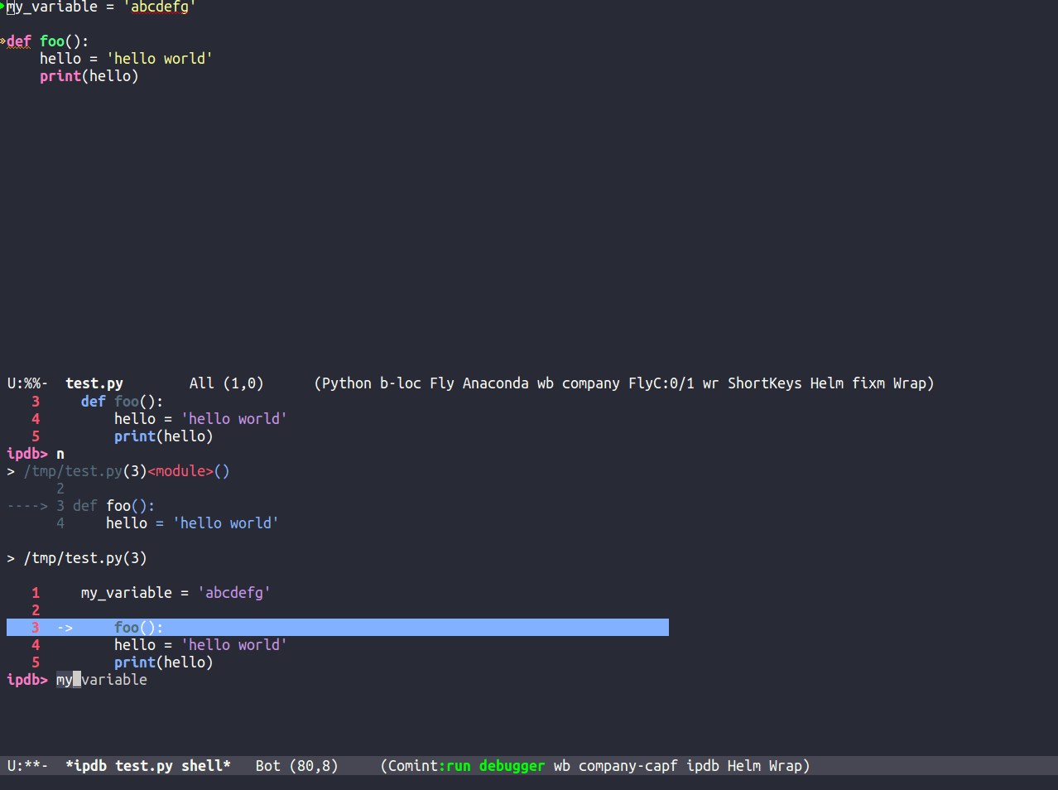Click the Anaconda mode indicator
The height and width of the screenshot is (790, 1058).
(x=495, y=383)
